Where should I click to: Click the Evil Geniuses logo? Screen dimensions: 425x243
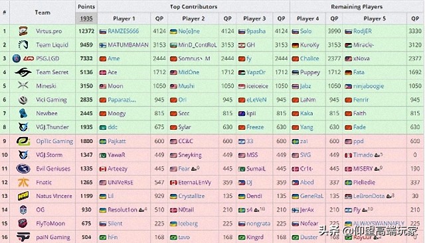[x=23, y=169]
